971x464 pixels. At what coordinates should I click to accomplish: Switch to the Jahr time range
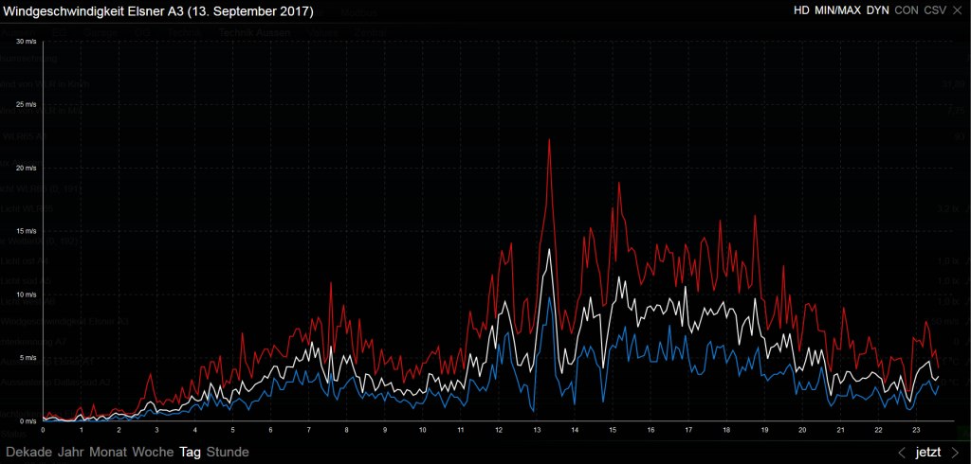71,453
